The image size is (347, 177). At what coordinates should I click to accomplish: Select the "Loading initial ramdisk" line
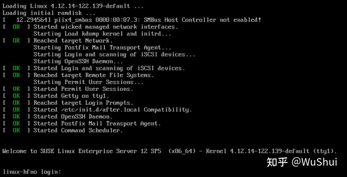49,13
